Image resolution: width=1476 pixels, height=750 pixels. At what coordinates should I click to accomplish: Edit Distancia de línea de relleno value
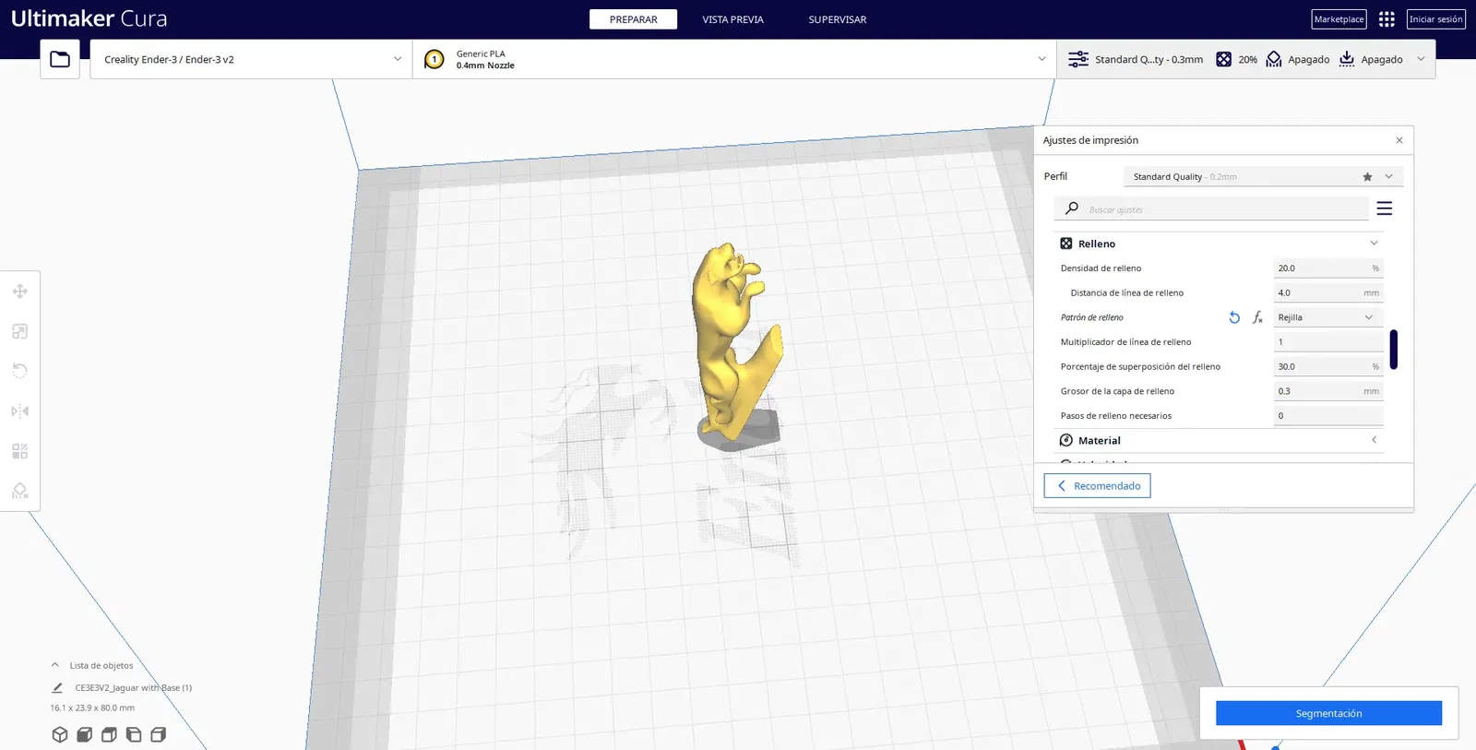1327,292
